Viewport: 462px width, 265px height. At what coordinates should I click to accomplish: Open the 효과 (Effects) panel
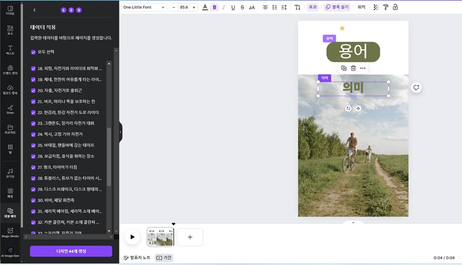pos(313,7)
